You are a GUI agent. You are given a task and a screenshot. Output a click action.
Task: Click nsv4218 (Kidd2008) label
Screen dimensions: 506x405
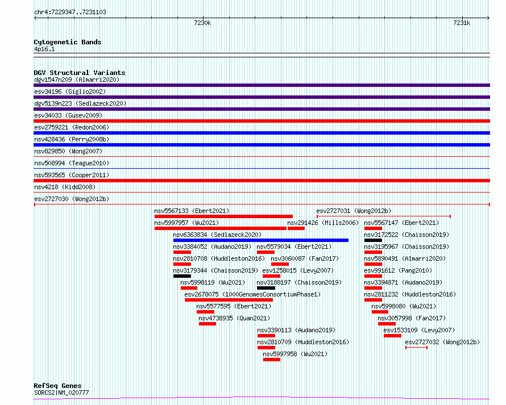tap(65, 187)
